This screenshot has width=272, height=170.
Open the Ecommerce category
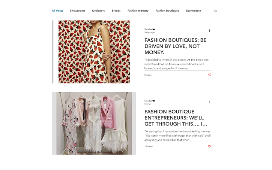tap(194, 10)
